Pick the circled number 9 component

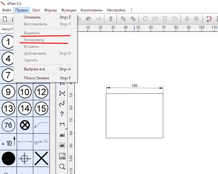coord(8,92)
